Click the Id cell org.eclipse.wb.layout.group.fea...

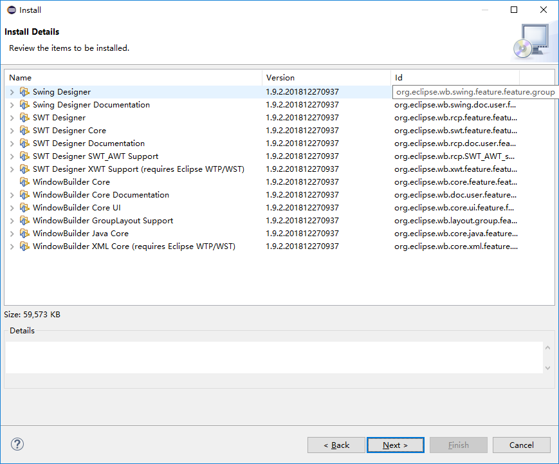coord(455,220)
